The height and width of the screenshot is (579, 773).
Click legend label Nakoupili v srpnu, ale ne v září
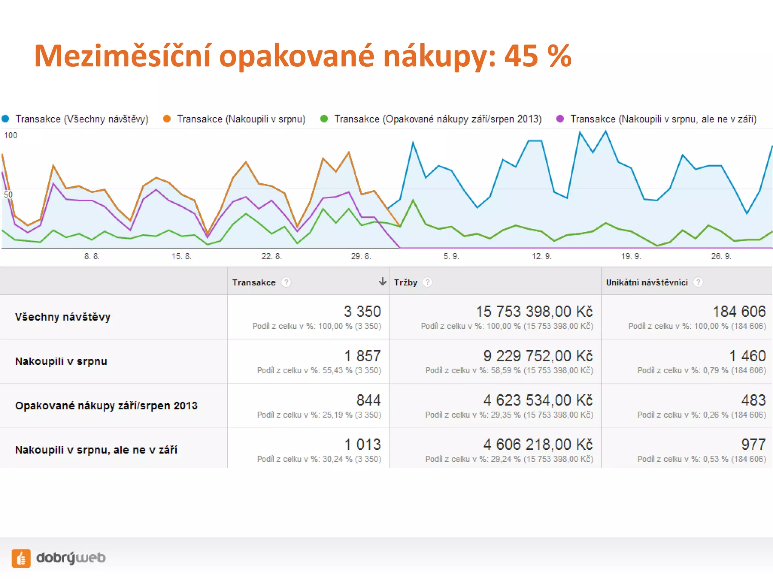pyautogui.click(x=664, y=119)
